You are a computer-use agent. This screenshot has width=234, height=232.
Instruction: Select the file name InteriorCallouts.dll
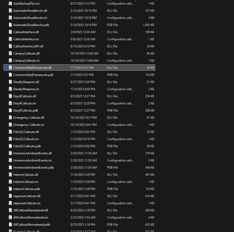[26, 175]
